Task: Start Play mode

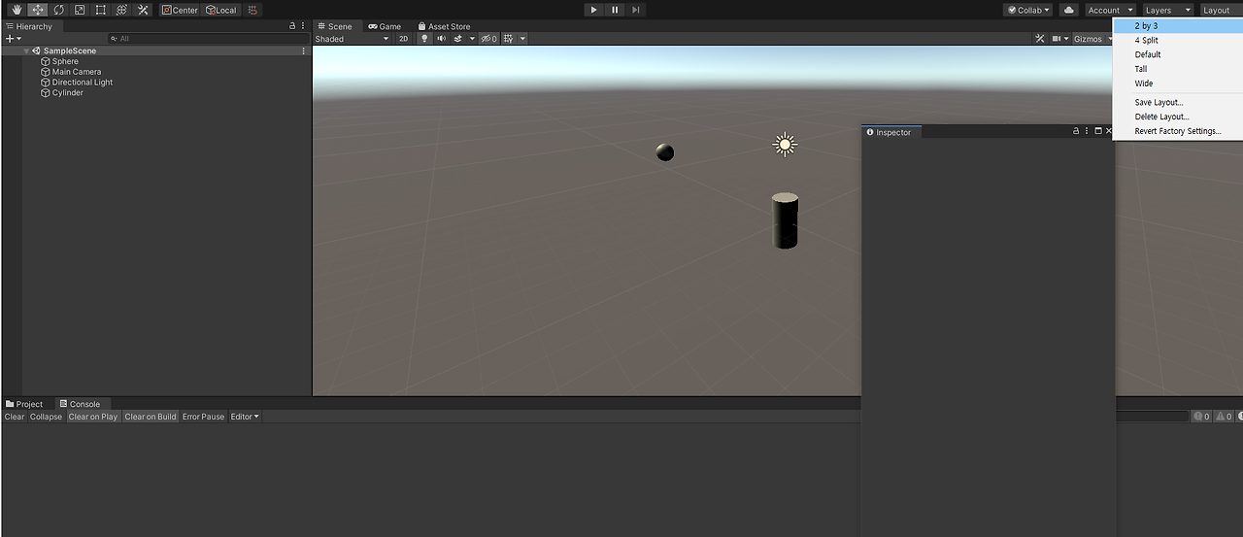Action: pyautogui.click(x=594, y=10)
